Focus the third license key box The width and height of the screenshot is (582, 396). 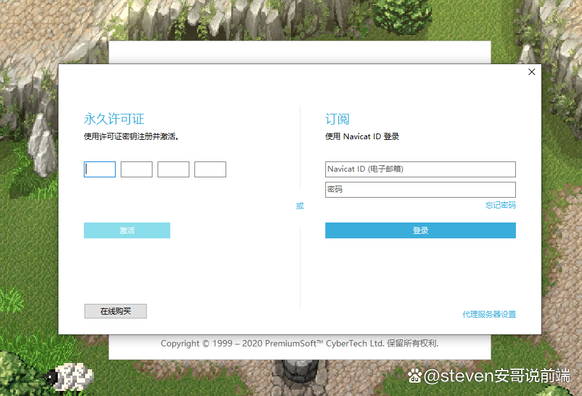[173, 170]
